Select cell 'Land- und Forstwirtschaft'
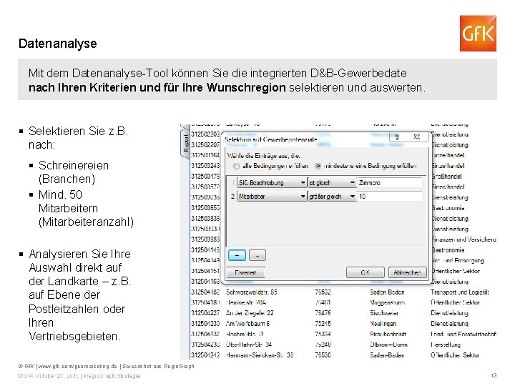The image size is (515, 386). (463, 334)
